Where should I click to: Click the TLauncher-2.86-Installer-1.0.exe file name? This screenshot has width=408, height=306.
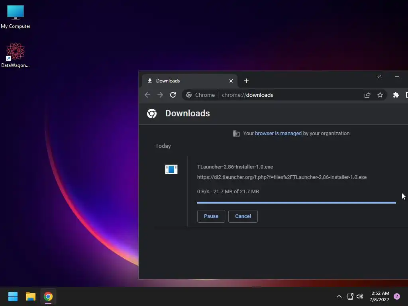tap(235, 167)
